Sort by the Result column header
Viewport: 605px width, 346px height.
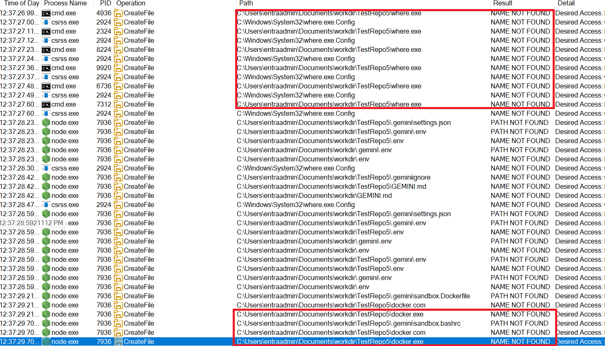coord(502,3)
